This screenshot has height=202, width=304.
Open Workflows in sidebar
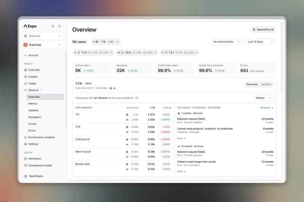click(x=33, y=159)
